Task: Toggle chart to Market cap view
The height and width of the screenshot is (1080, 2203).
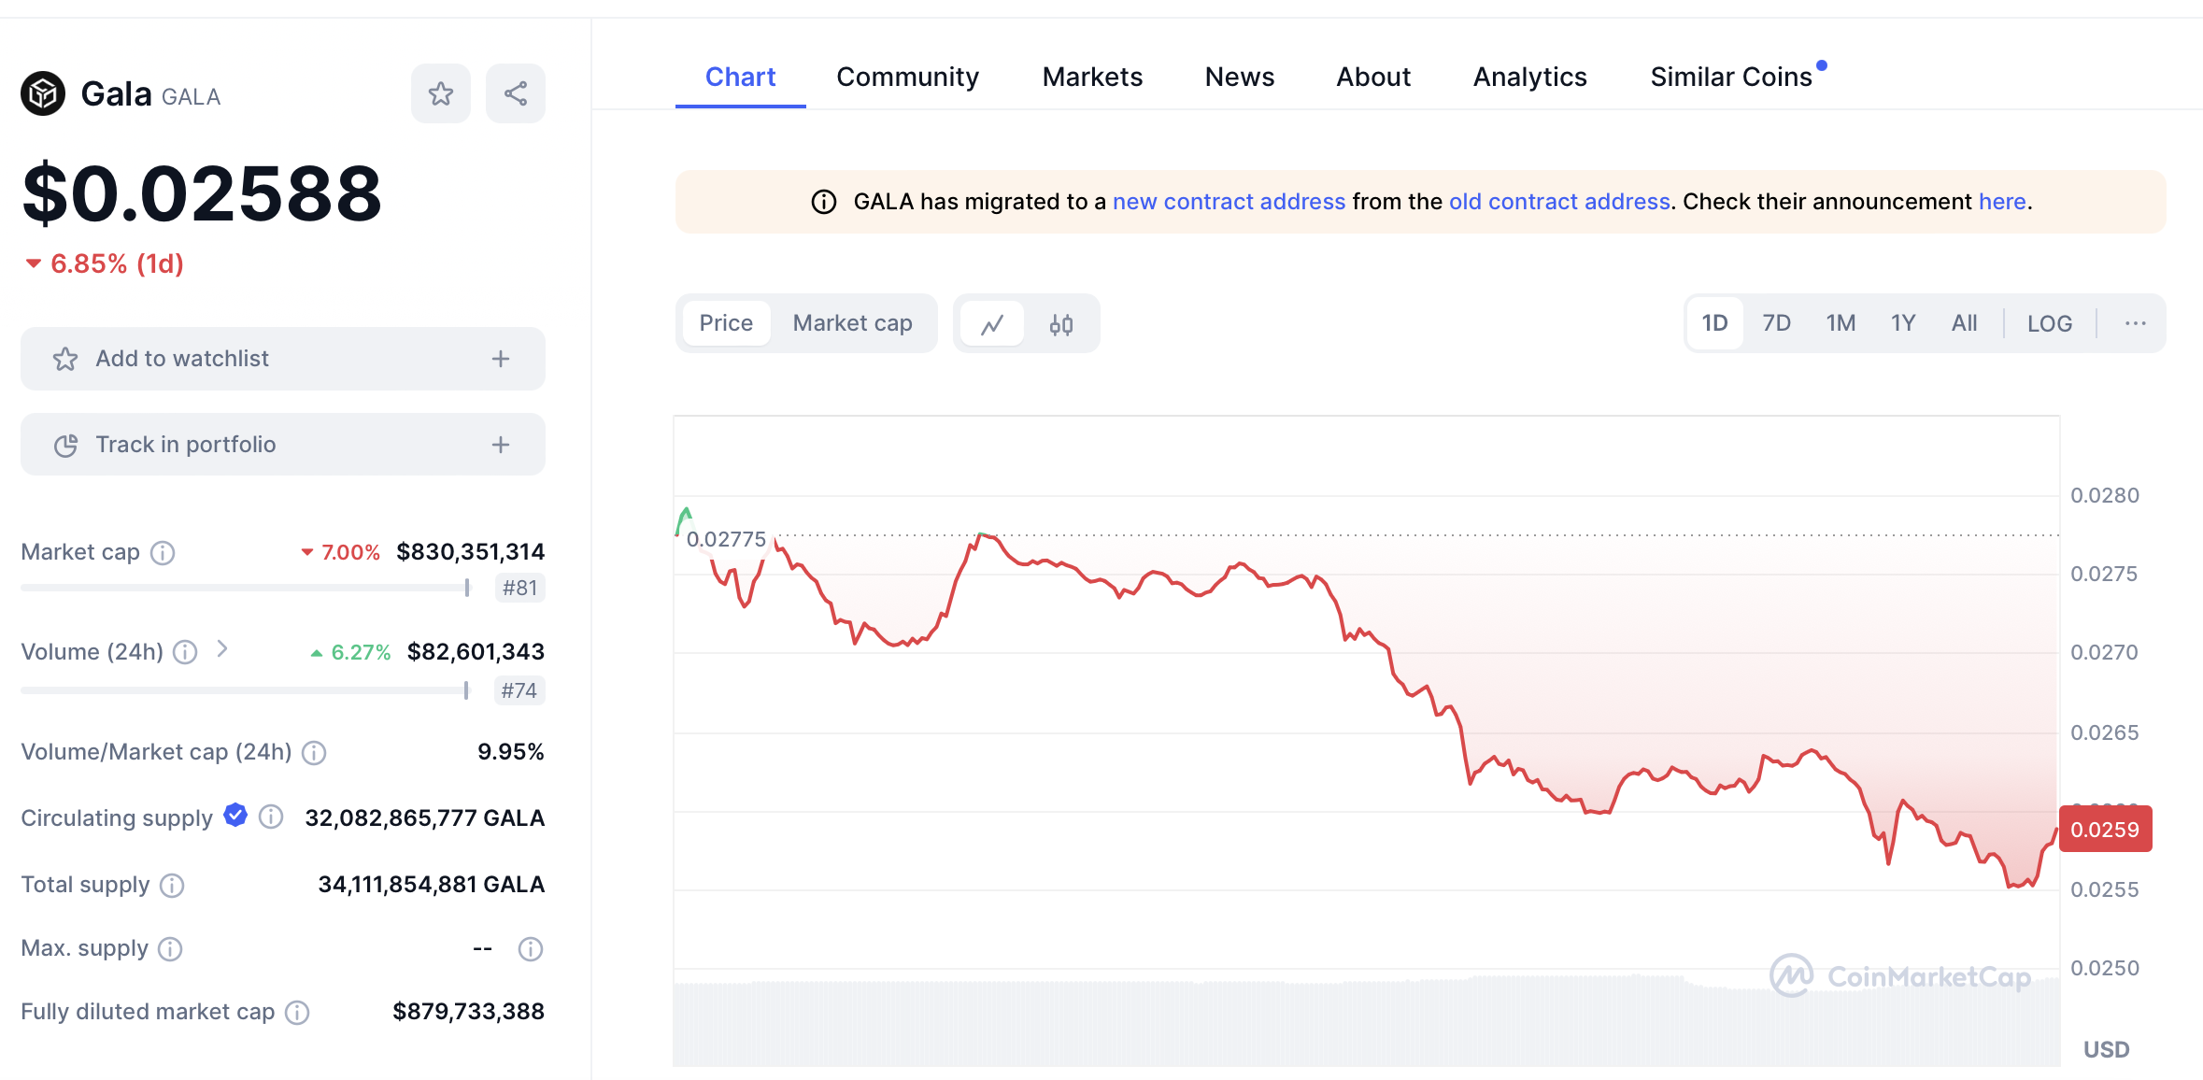Action: [852, 323]
